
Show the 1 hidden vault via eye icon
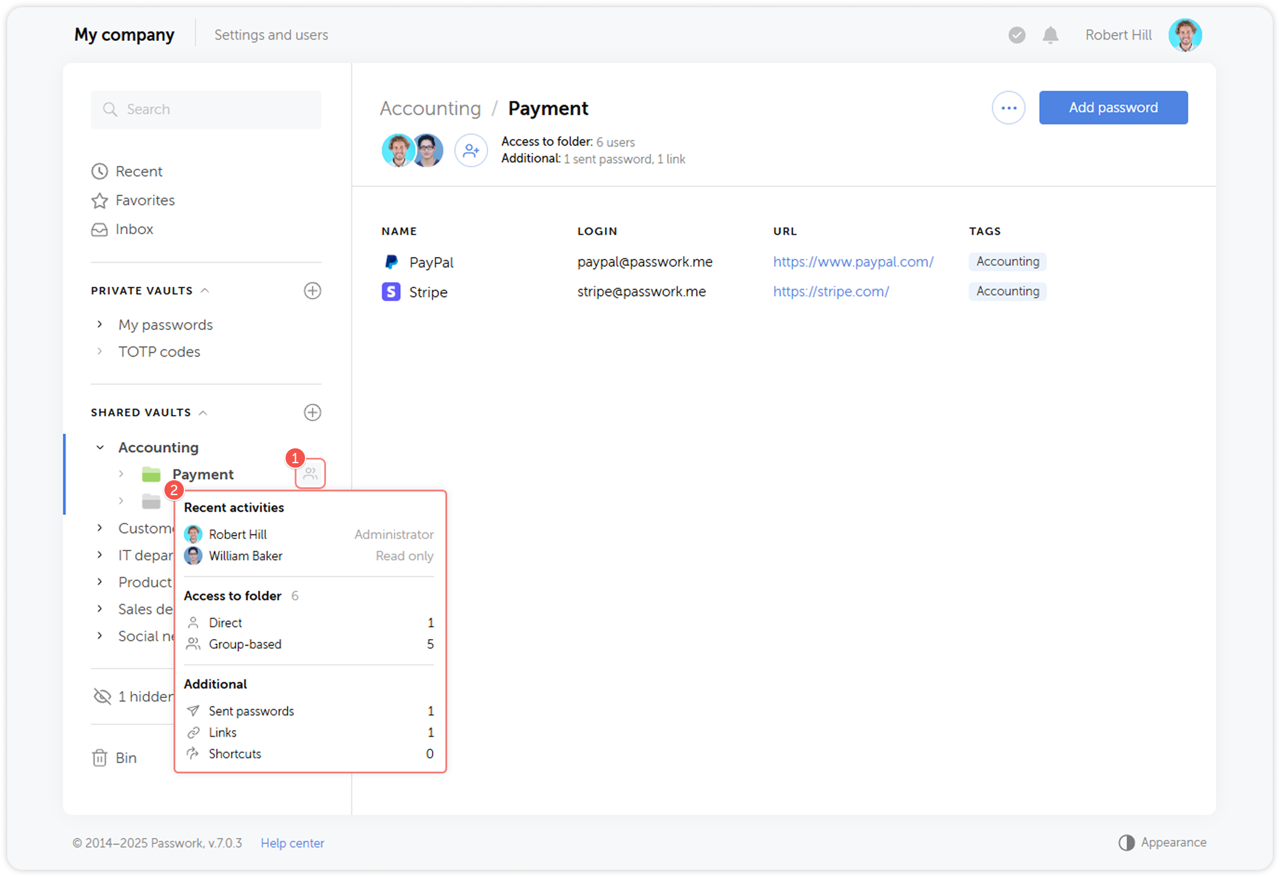tap(101, 696)
